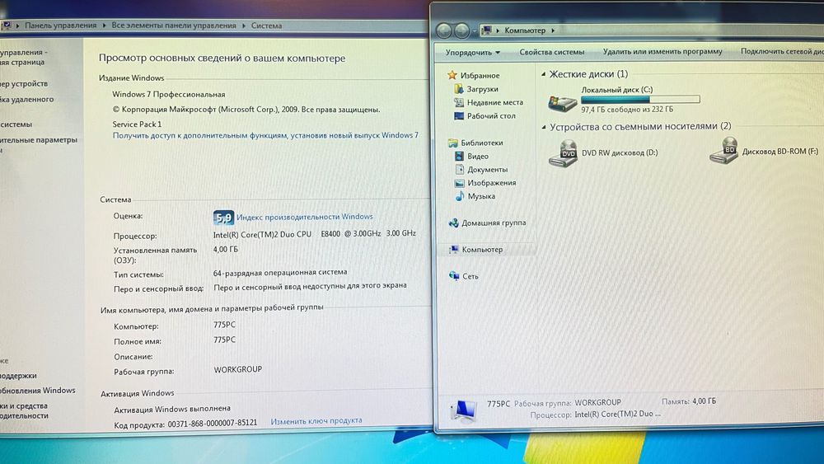Click the Библиотеки icon
The width and height of the screenshot is (824, 464).
click(x=453, y=143)
